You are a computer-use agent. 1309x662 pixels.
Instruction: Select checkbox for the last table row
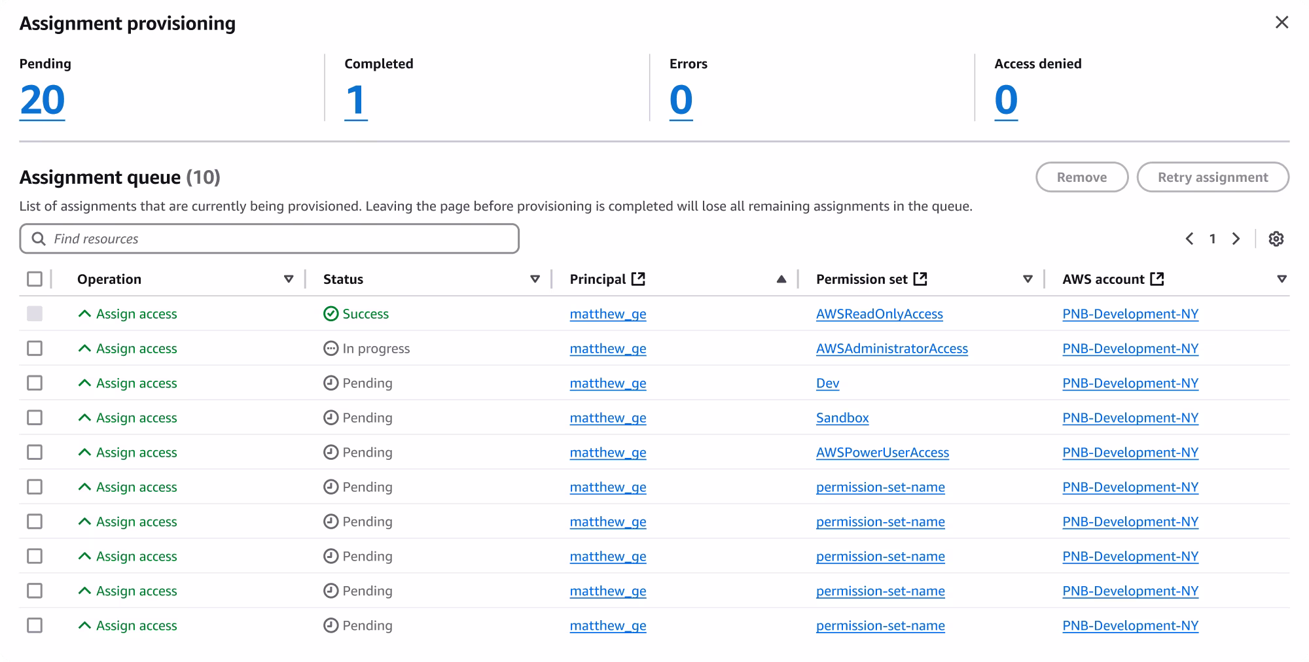click(x=35, y=626)
